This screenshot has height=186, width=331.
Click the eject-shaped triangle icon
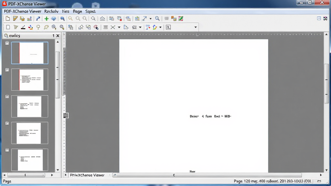(102, 18)
